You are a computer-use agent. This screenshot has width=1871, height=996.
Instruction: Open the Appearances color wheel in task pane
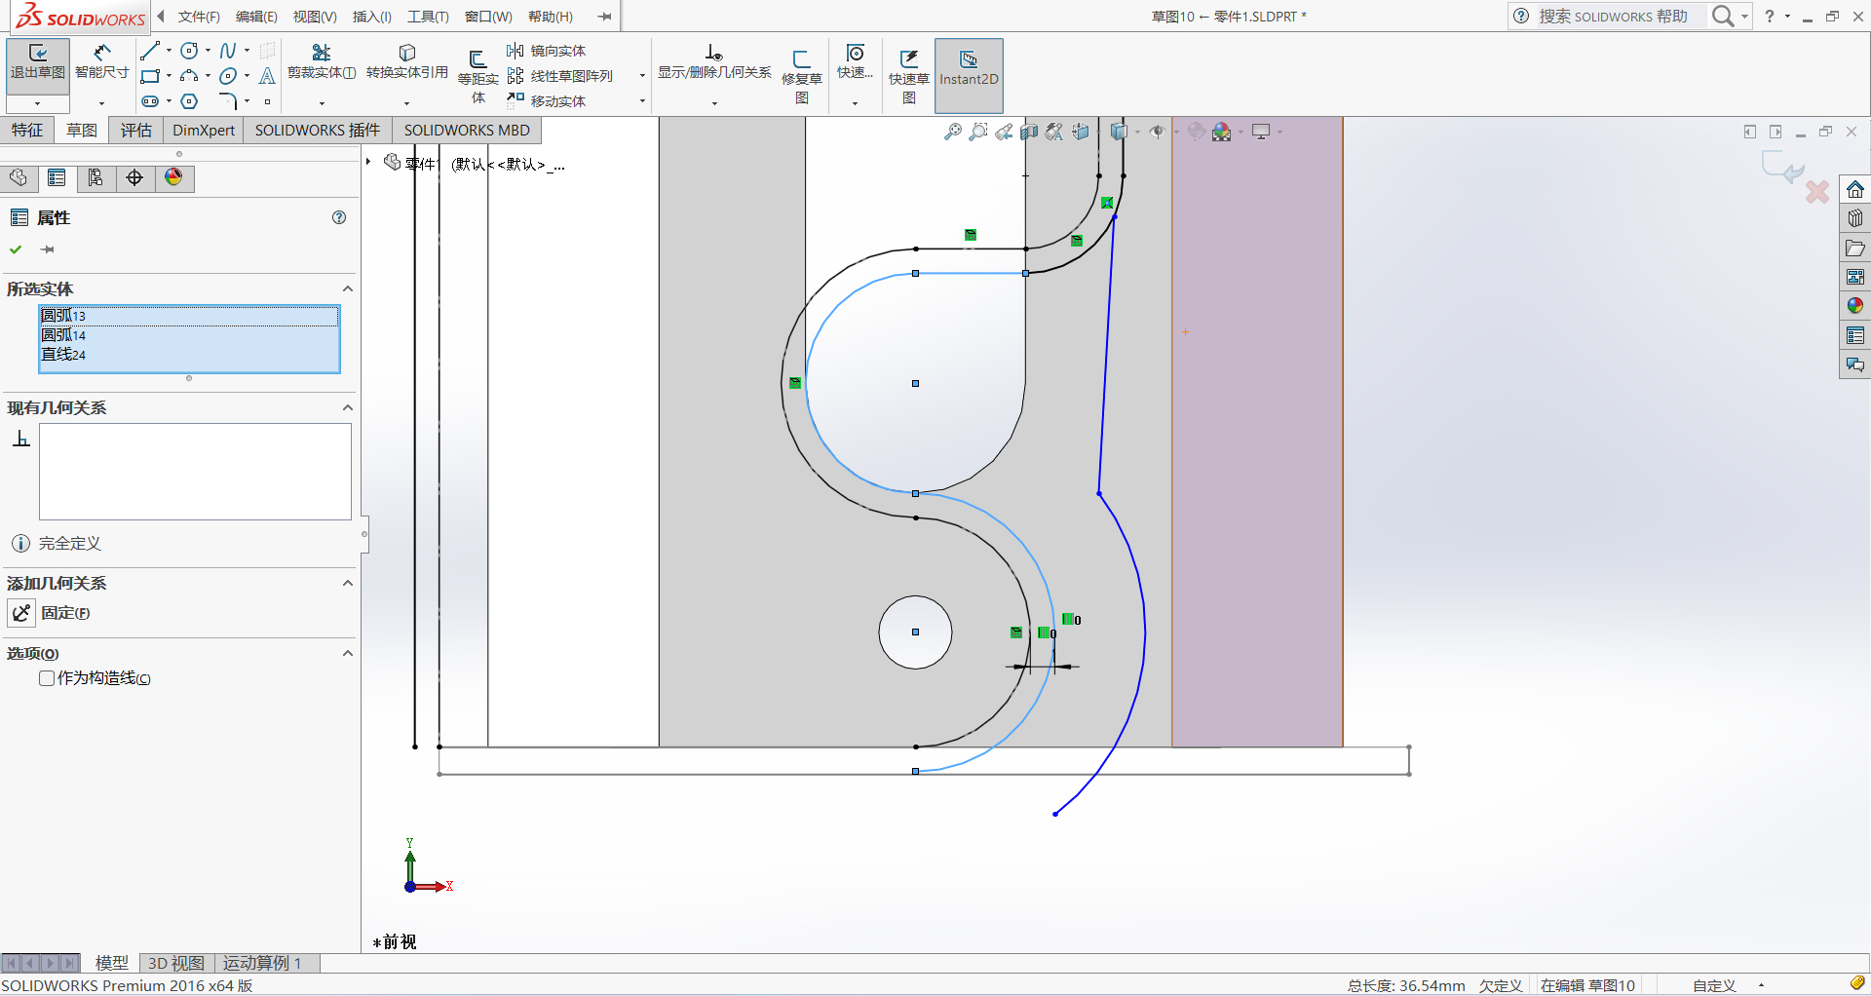(x=1854, y=306)
